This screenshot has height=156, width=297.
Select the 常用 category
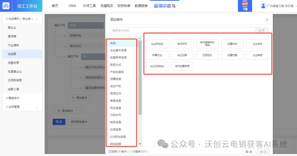point(121,43)
